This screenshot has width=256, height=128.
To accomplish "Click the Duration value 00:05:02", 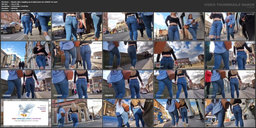I will [x=14, y=8].
